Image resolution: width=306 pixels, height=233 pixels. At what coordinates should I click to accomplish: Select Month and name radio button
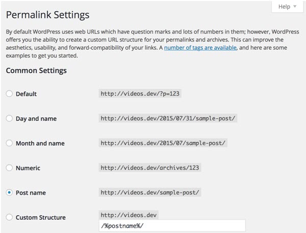(9, 143)
